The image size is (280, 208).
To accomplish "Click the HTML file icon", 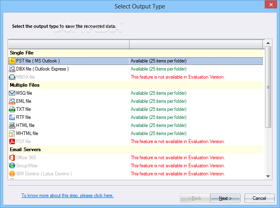I will [12, 125].
